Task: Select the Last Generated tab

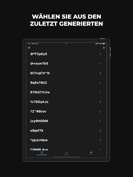Action: pyautogui.click(x=42, y=153)
